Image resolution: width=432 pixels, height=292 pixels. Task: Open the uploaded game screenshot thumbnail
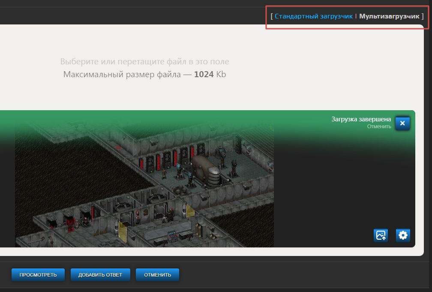pyautogui.click(x=144, y=184)
